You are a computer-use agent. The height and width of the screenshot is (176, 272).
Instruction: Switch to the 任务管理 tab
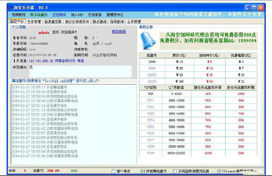pyautogui.click(x=34, y=22)
